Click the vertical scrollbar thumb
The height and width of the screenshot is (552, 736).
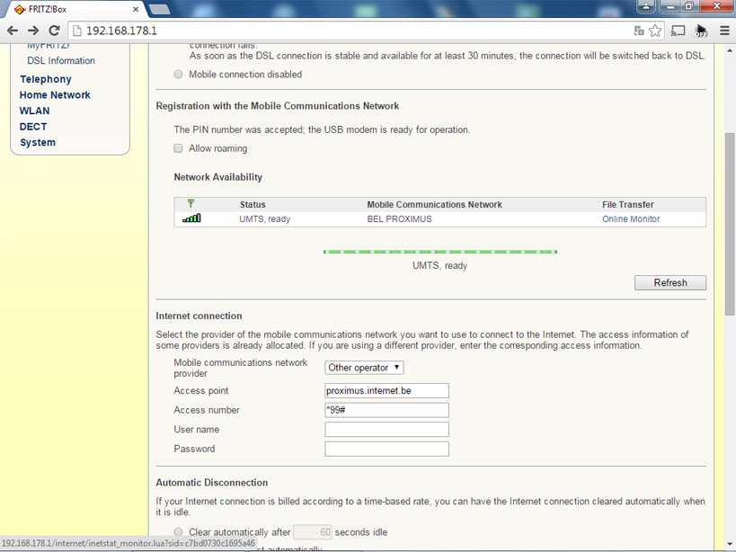(730, 224)
